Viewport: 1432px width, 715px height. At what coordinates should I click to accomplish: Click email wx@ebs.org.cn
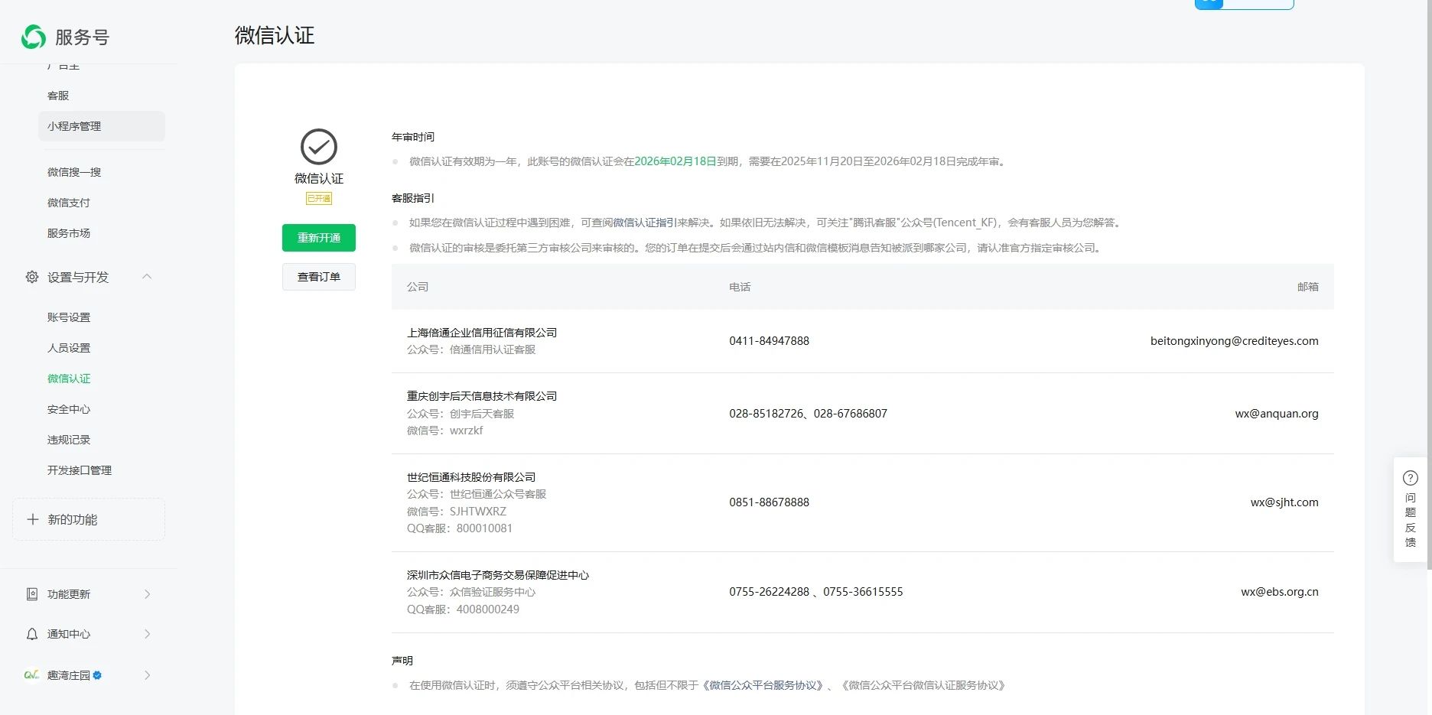tap(1280, 592)
